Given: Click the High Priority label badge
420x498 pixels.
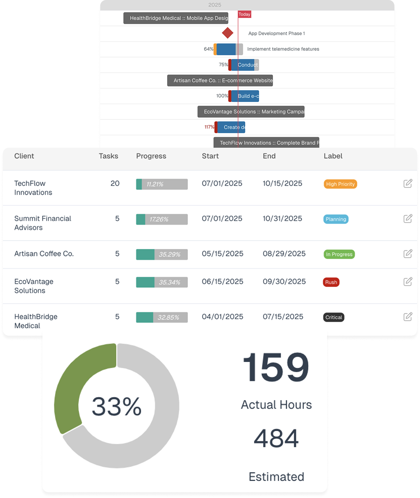Looking at the screenshot, I should (x=340, y=184).
